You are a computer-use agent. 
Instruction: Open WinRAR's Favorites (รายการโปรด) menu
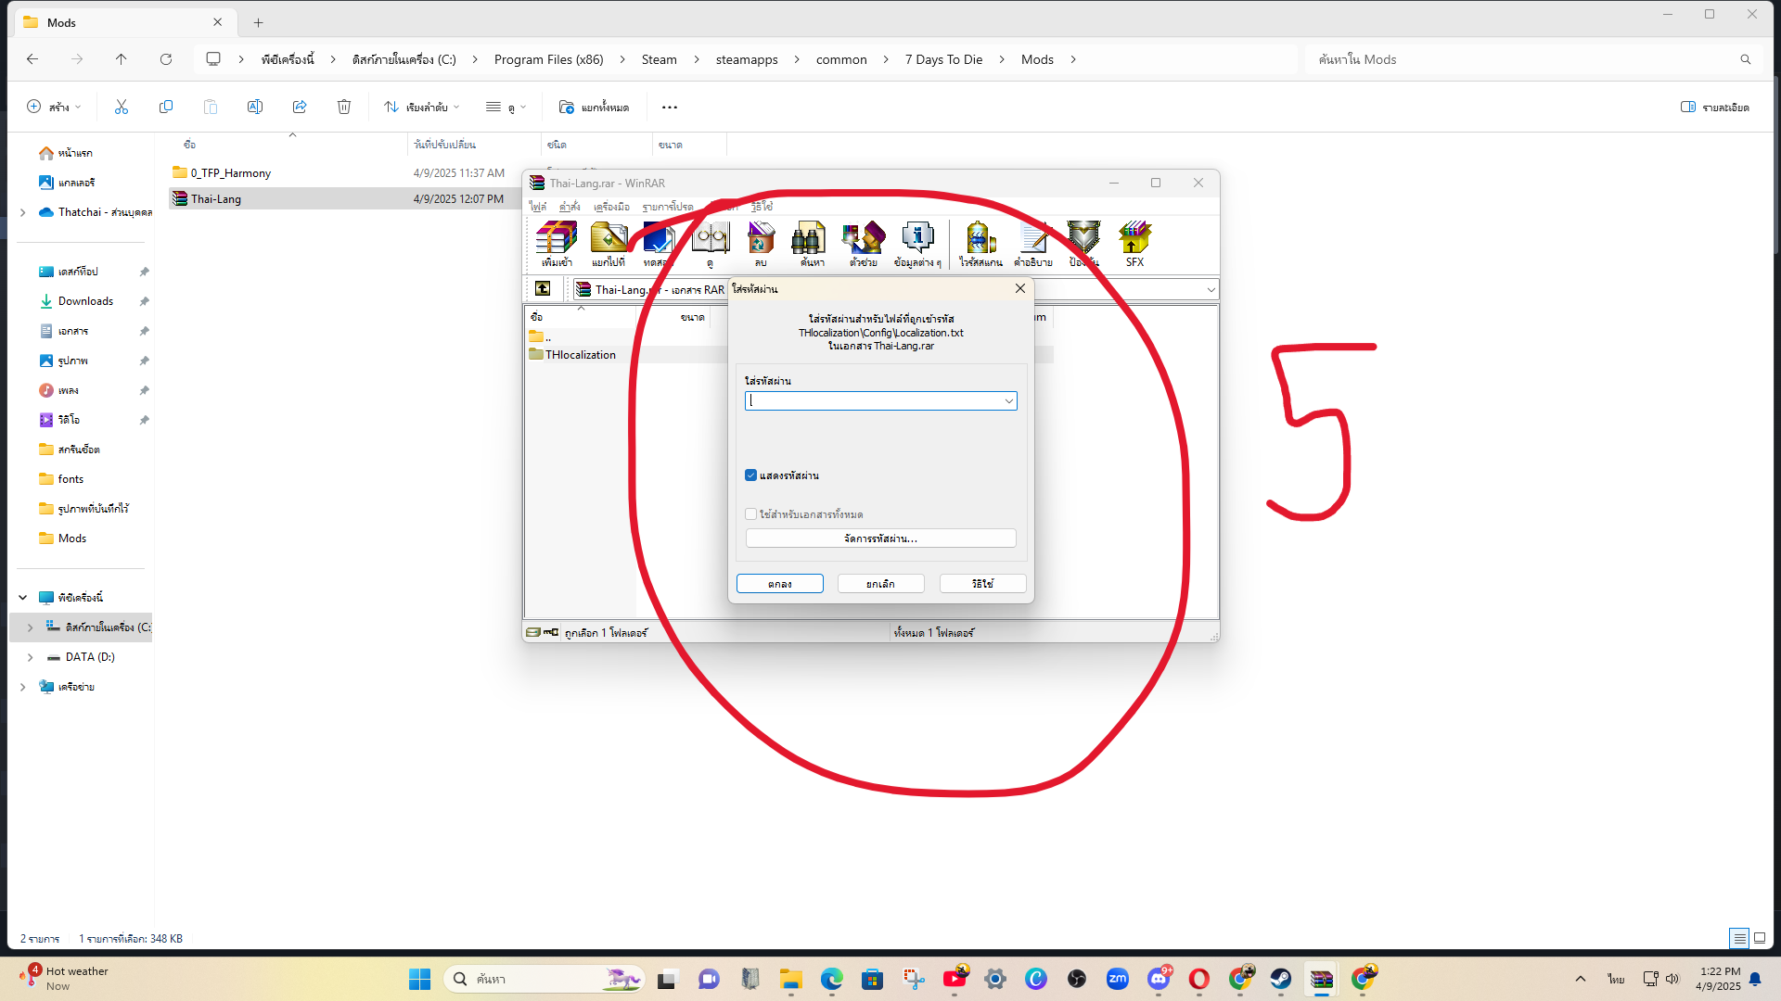[x=668, y=207]
